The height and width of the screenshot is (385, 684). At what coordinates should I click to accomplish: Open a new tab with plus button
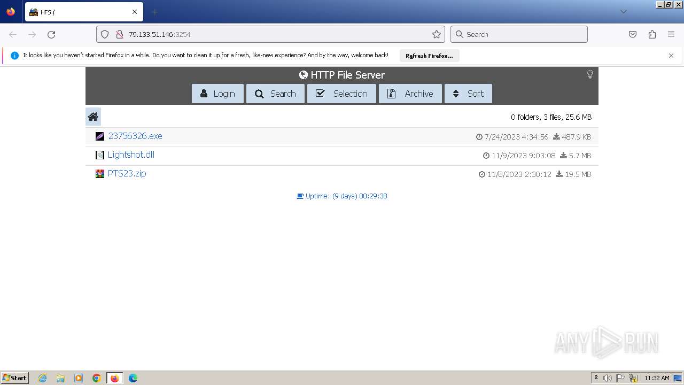tap(154, 12)
